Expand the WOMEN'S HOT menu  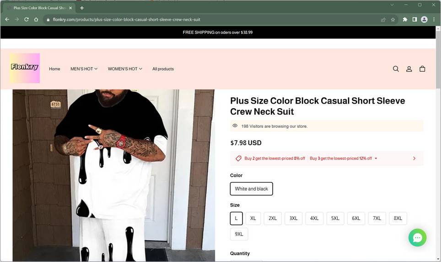pos(125,69)
